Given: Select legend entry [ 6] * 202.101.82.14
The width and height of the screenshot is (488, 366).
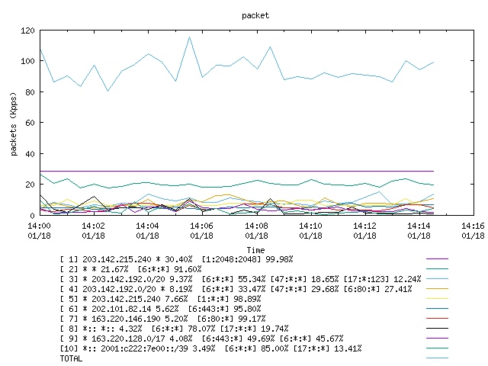Looking at the screenshot, I should 161,309.
